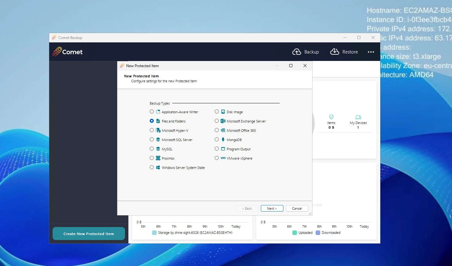Click 'Storage by shine-sight-6328' legend text
The width and height of the screenshot is (452, 266).
click(195, 233)
